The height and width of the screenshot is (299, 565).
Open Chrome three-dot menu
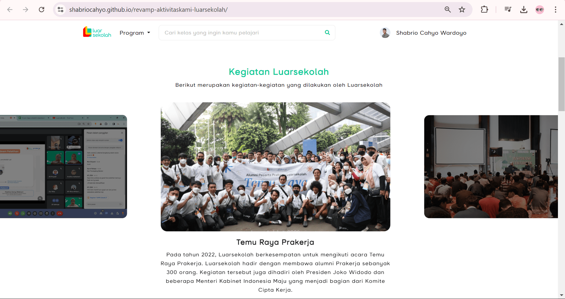[x=556, y=10]
